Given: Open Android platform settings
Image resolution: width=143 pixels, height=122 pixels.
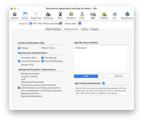Looking at the screenshot, I should coord(104,16).
